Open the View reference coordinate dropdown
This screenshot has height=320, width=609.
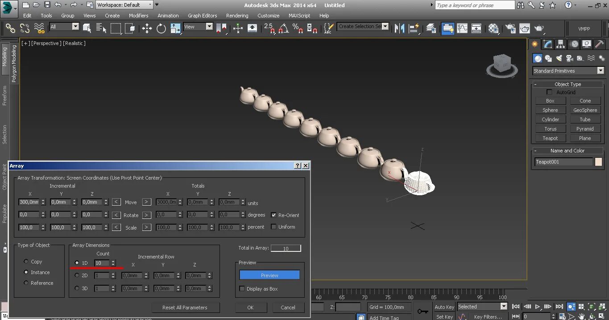(198, 27)
